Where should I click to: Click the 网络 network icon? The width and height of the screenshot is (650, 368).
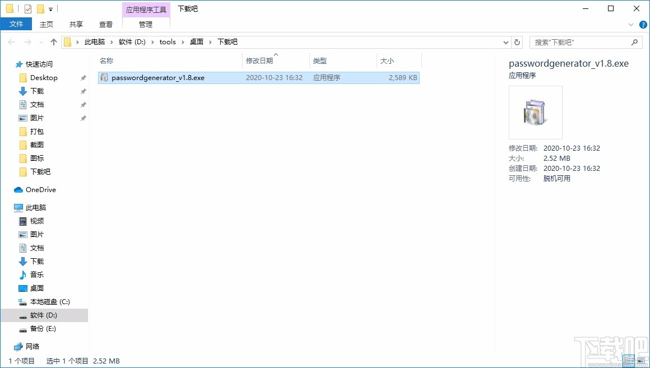point(18,347)
